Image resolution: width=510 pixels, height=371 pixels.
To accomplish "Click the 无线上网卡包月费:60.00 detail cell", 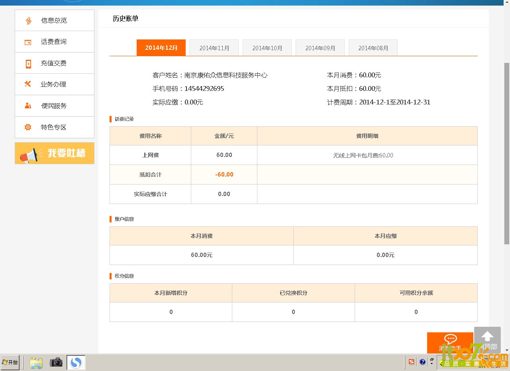I will 367,155.
